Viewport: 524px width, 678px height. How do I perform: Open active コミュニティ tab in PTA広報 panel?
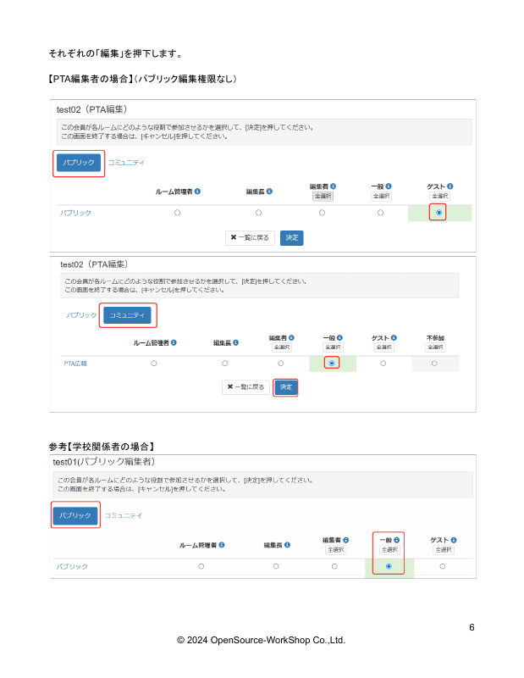click(x=127, y=315)
